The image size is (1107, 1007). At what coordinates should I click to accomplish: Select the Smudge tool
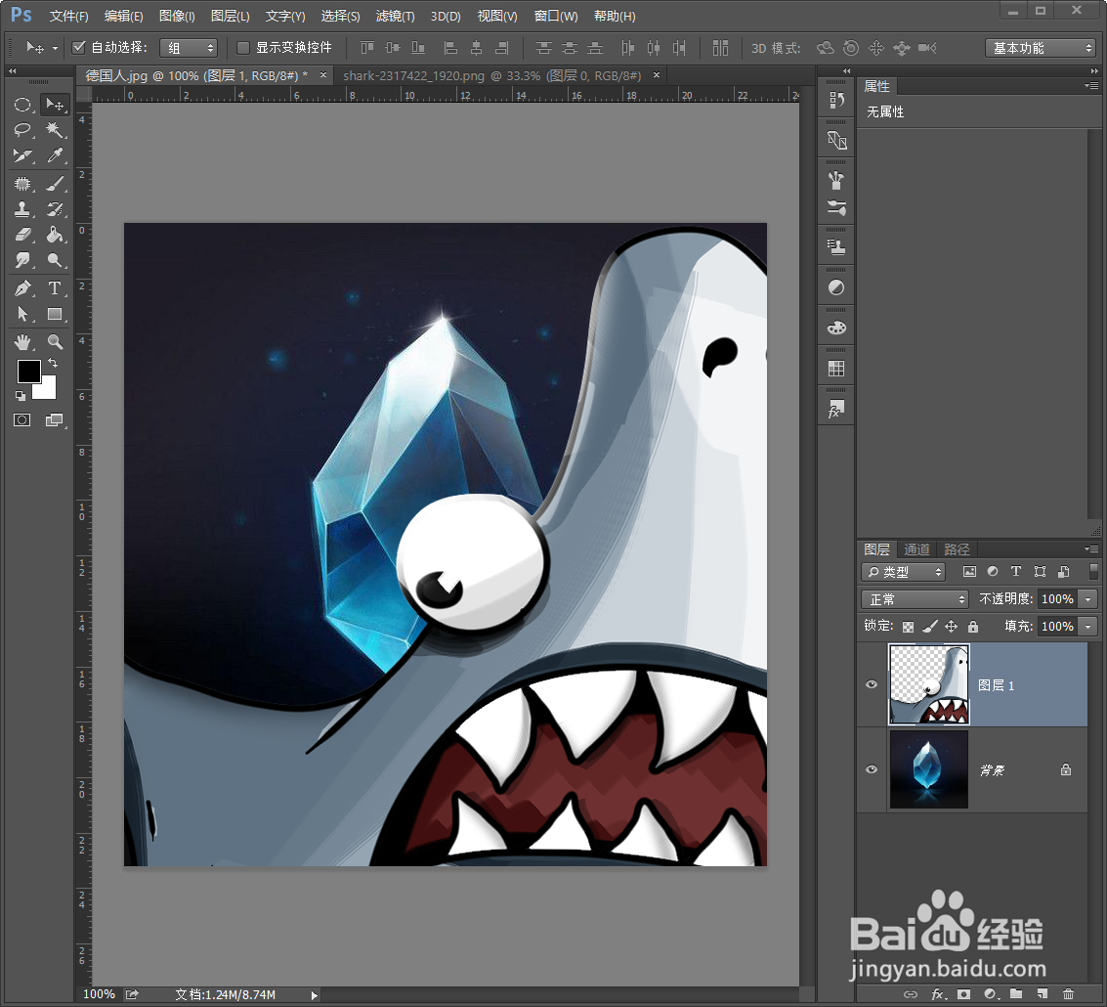[x=22, y=260]
